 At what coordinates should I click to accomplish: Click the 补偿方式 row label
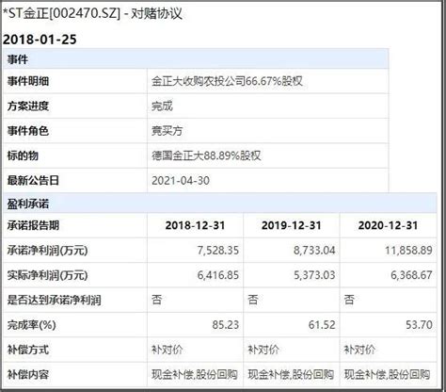point(28,350)
